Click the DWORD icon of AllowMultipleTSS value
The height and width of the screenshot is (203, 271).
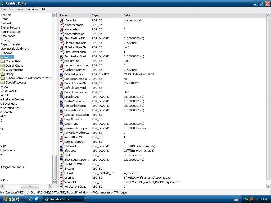tap(62, 38)
